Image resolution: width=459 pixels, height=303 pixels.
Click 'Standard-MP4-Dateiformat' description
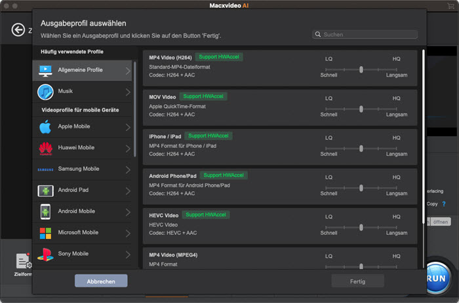180,67
